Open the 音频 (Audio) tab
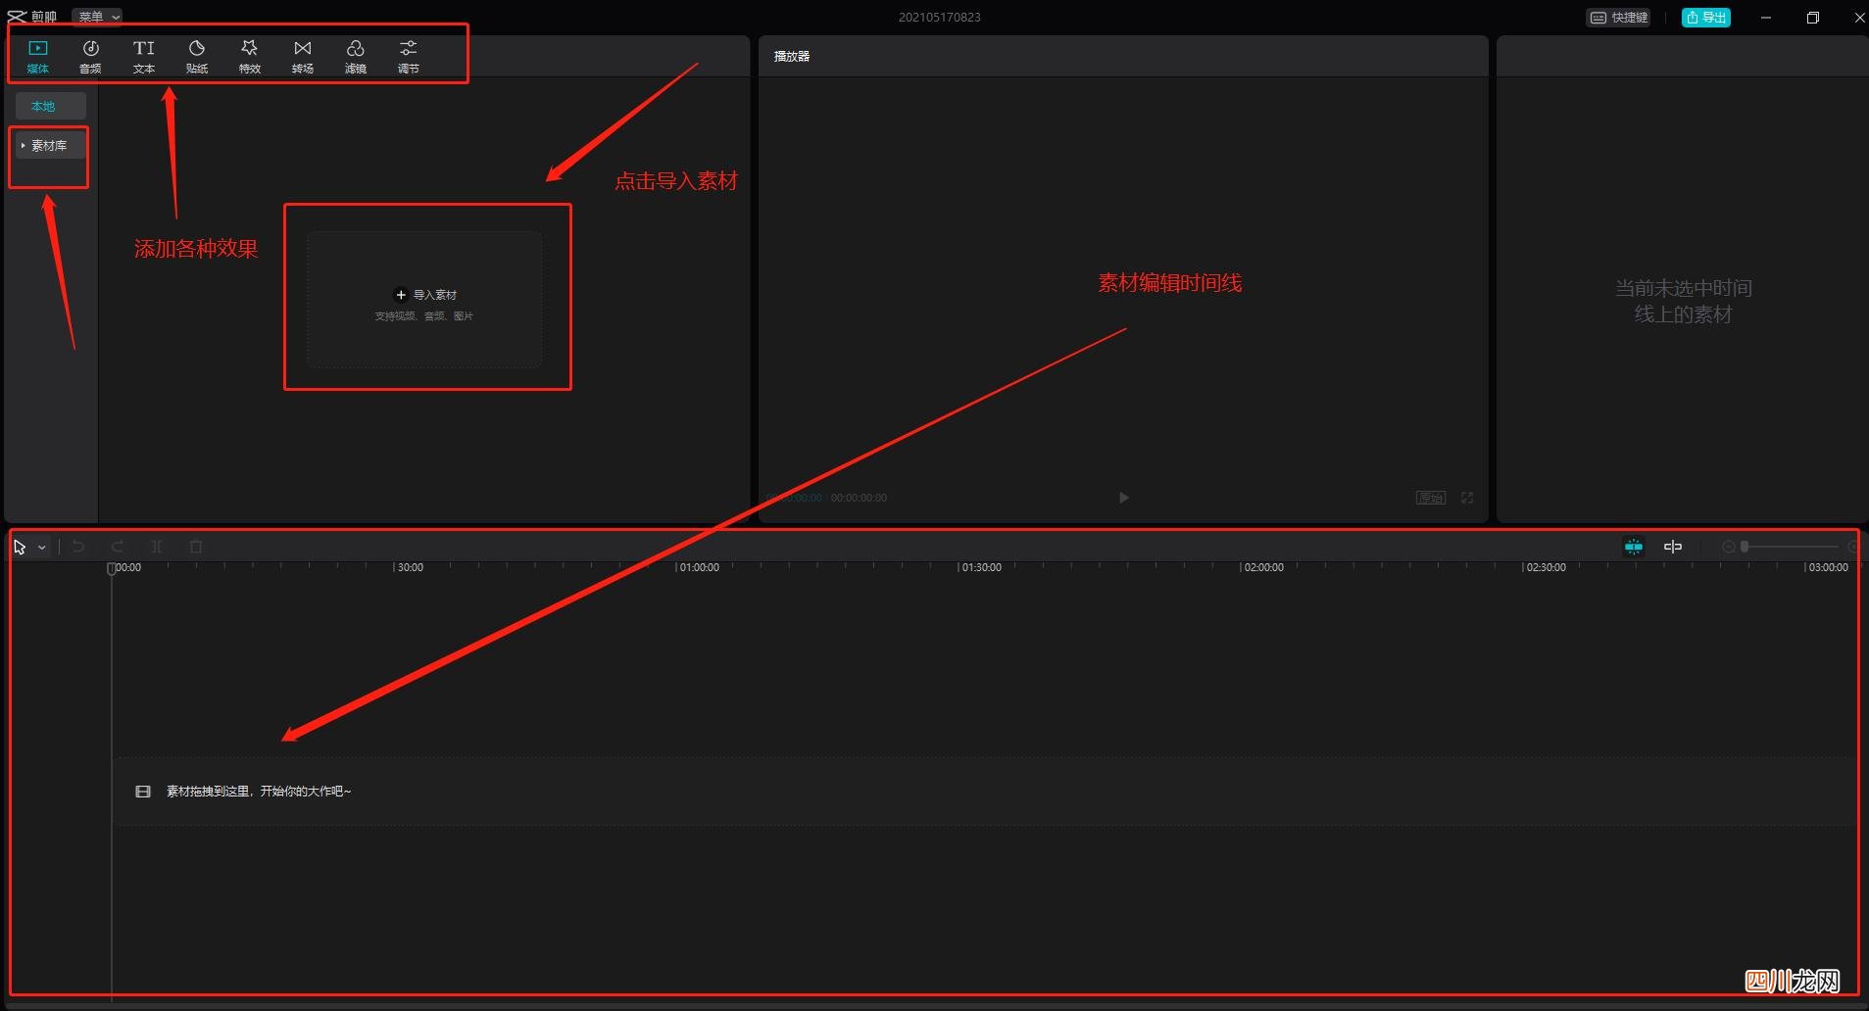Image resolution: width=1869 pixels, height=1011 pixels. click(90, 57)
